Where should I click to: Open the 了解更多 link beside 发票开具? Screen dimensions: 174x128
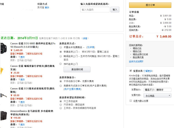coord(148,71)
